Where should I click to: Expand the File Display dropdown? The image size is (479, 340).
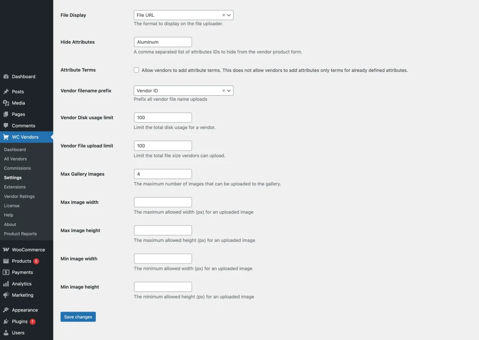(229, 15)
